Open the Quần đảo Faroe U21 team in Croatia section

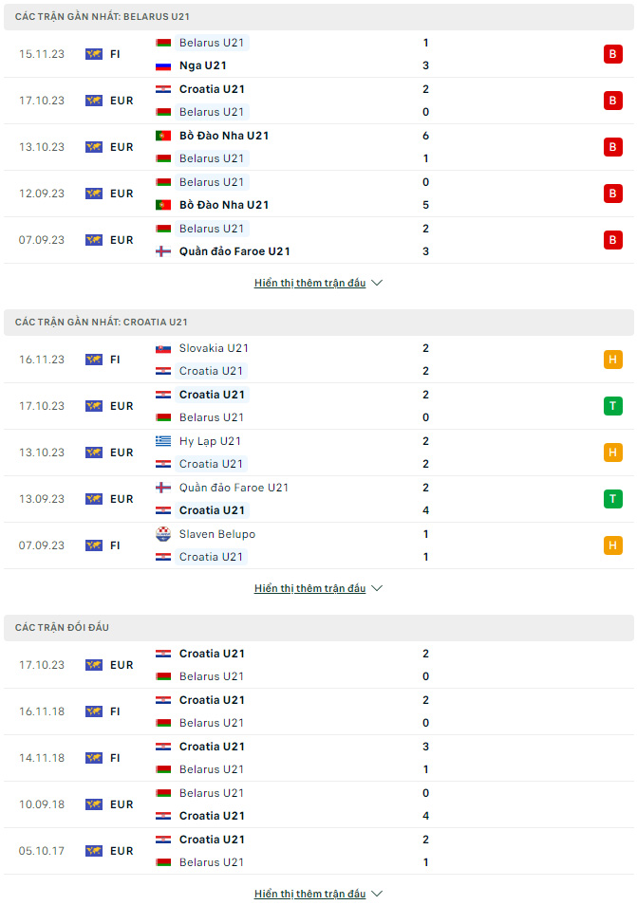(234, 488)
